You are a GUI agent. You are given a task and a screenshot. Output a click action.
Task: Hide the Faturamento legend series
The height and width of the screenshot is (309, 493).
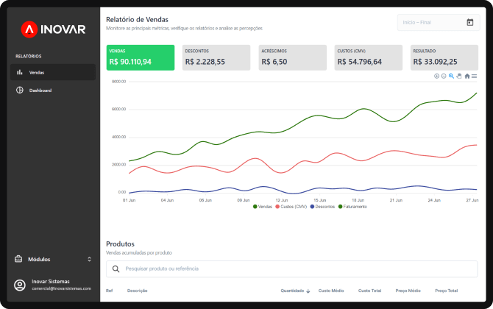click(x=352, y=207)
